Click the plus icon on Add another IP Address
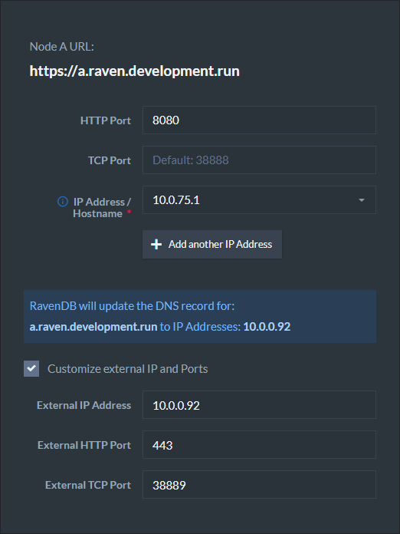Viewport: 400px width, 534px height. tap(156, 244)
